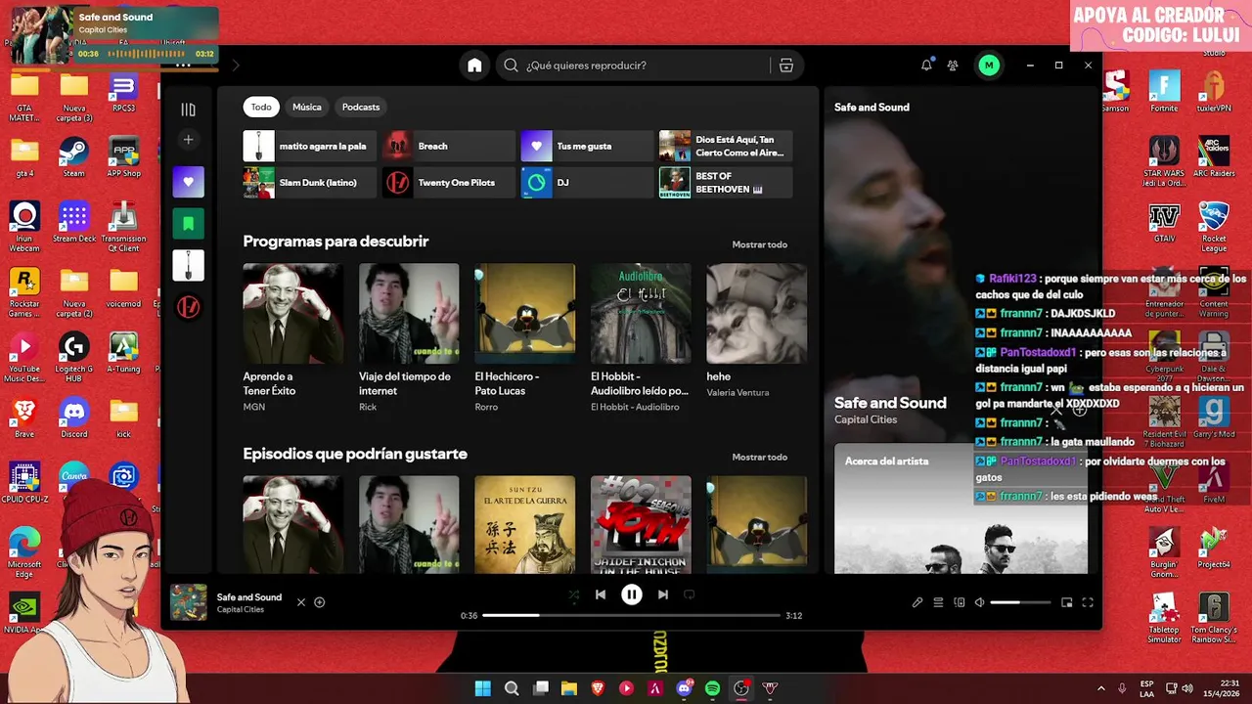Image resolution: width=1252 pixels, height=704 pixels.
Task: Open Slam Dunk (latino) shortcut tile
Action: [x=310, y=183]
